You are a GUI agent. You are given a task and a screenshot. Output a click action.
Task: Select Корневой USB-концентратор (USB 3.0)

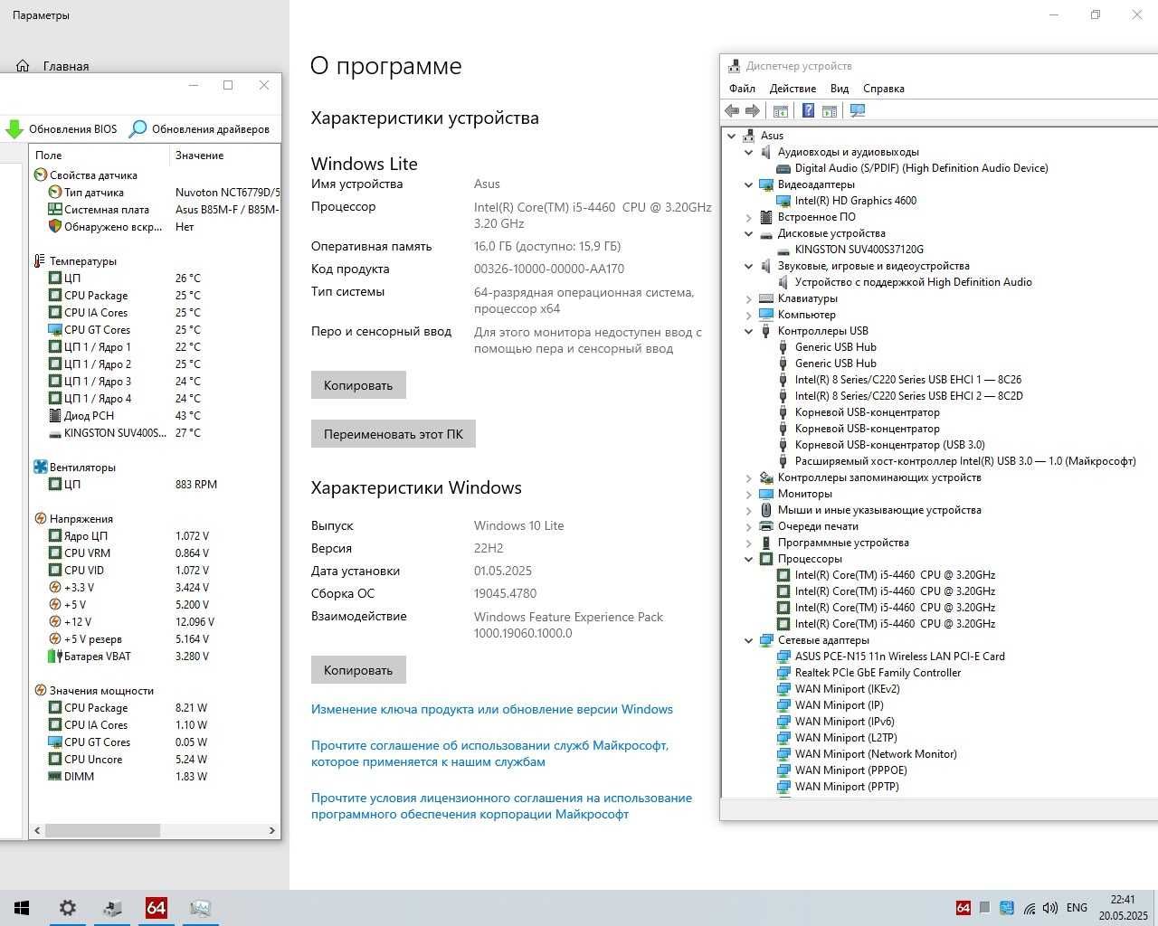[889, 445]
